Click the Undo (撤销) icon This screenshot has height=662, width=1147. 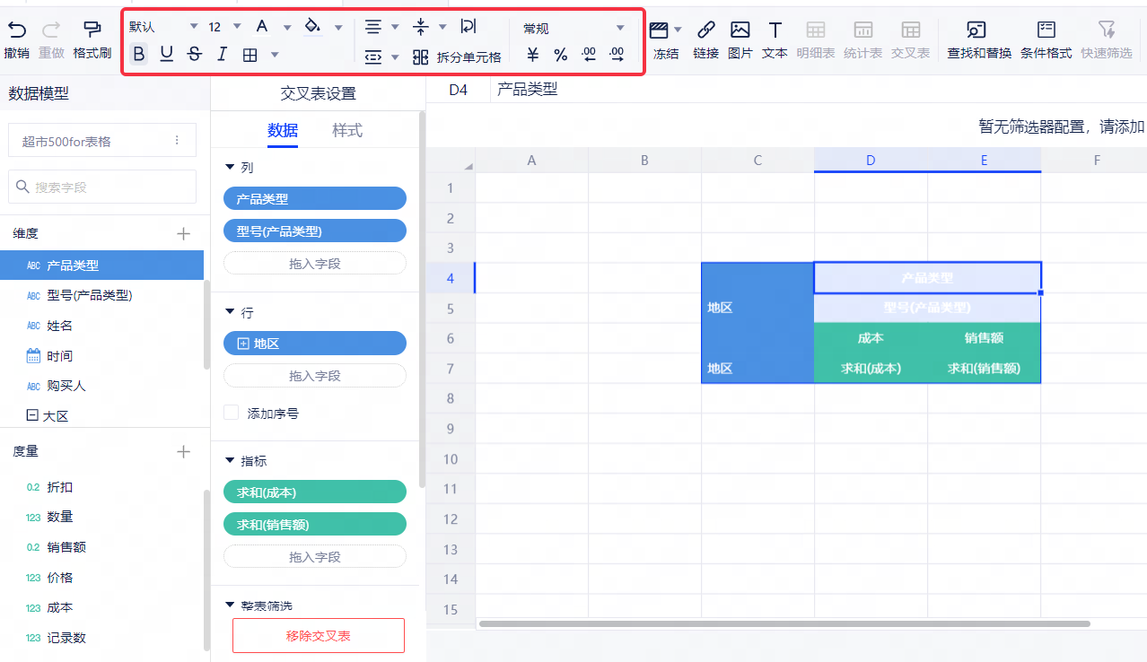click(x=16, y=30)
